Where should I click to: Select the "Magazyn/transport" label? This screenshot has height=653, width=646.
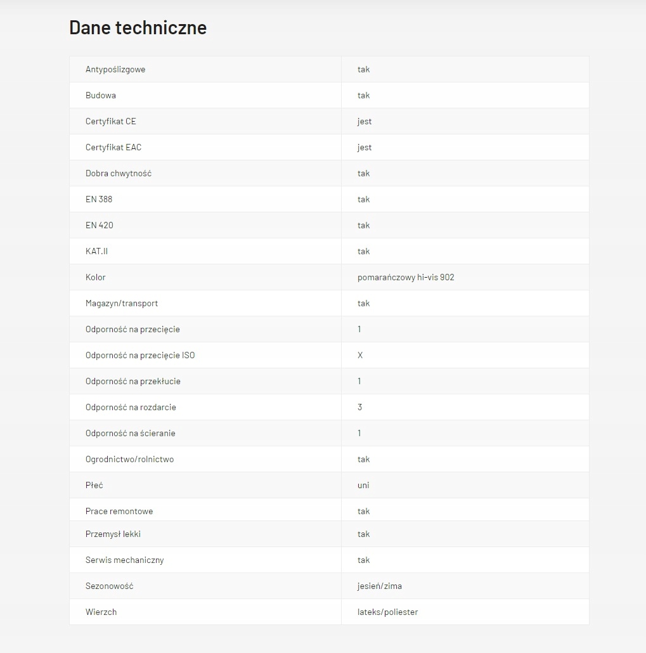tap(122, 303)
